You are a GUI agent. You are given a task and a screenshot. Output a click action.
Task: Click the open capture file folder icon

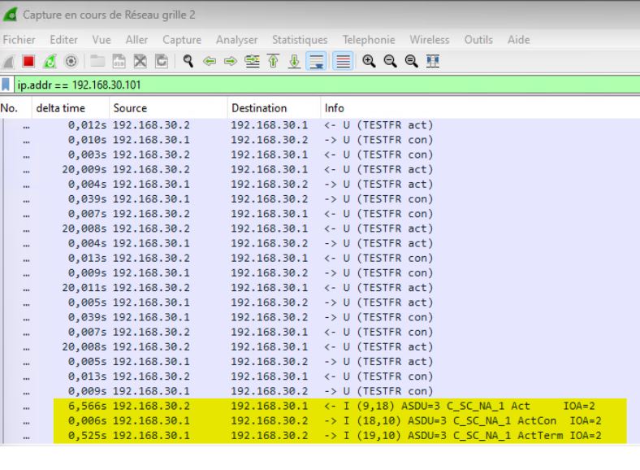[x=97, y=61]
